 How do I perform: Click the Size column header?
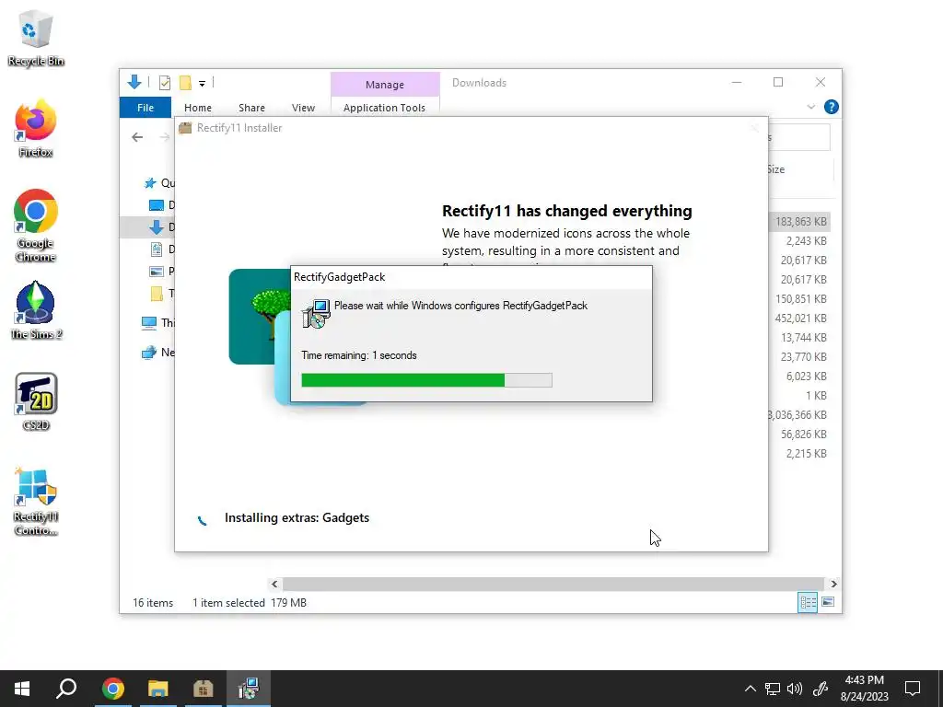(x=776, y=169)
